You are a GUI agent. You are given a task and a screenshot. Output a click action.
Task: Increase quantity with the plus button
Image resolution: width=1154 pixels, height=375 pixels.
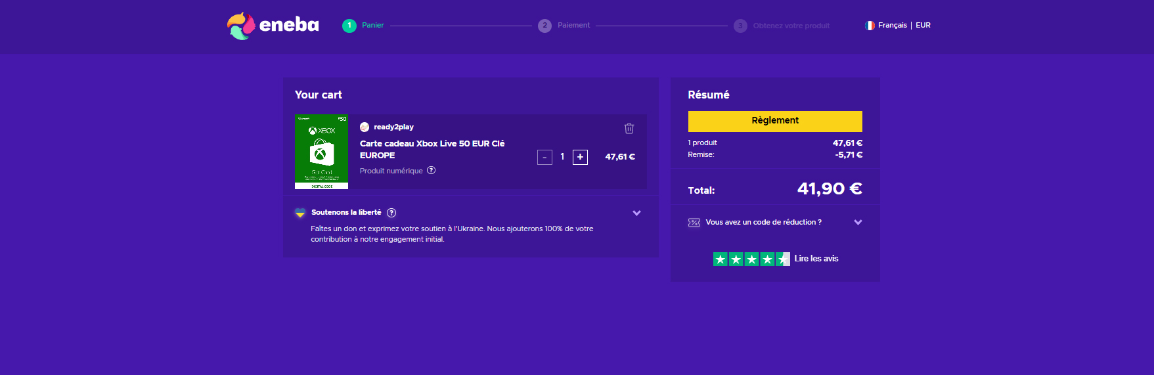click(580, 157)
